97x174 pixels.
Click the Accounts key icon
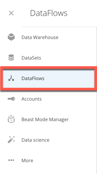11,99
